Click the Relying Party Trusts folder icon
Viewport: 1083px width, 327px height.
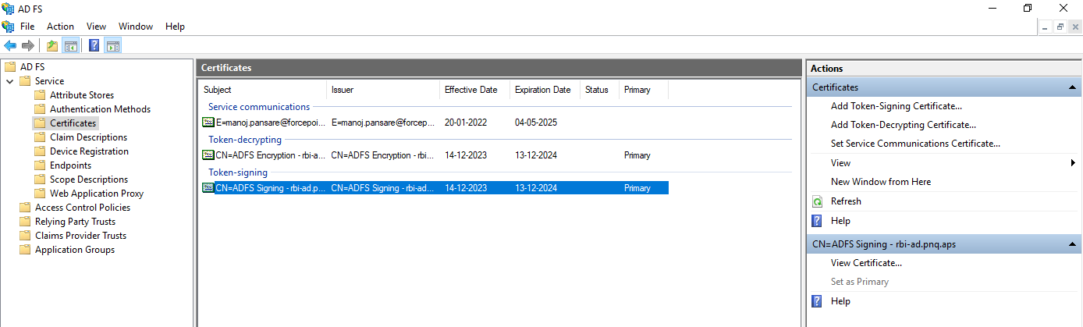[25, 222]
